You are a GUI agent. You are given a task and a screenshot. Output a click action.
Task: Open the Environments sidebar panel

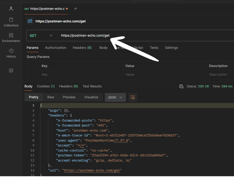click(x=11, y=37)
